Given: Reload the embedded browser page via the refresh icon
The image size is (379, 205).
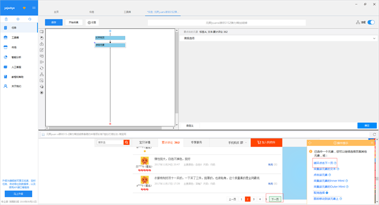Looking at the screenshot, I should 374,134.
